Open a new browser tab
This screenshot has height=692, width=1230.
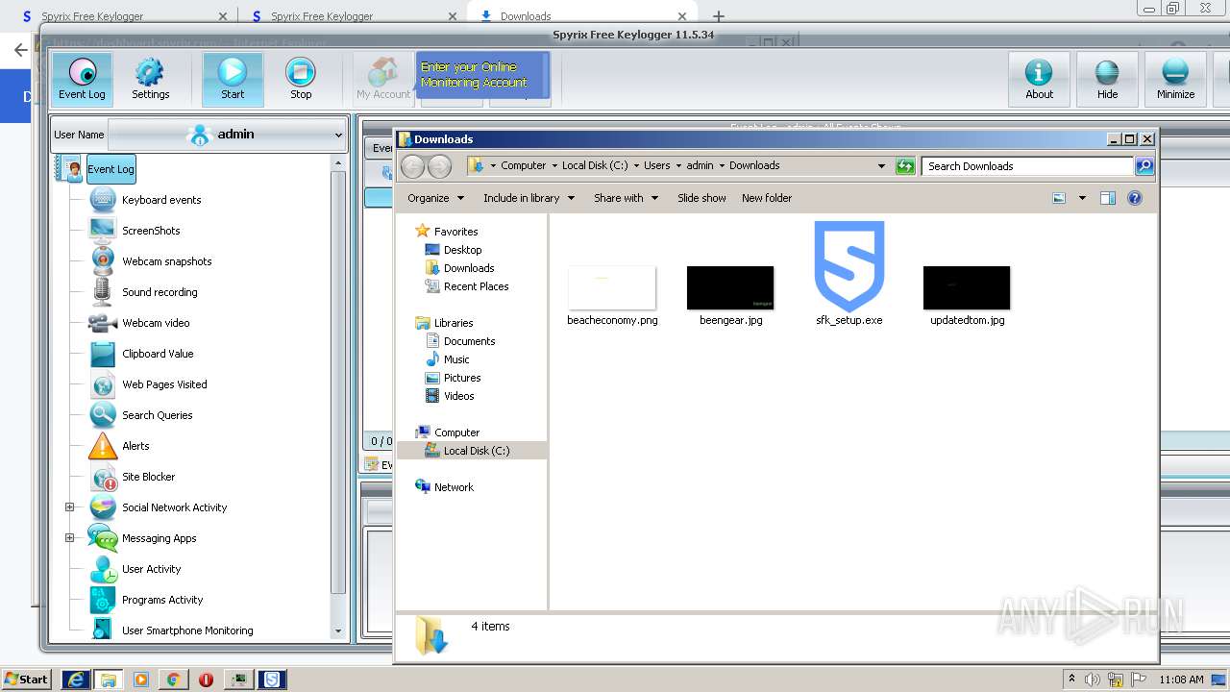coord(718,16)
